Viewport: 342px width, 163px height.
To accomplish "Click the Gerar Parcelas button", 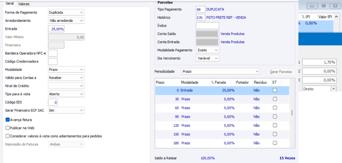I will coord(281,71).
